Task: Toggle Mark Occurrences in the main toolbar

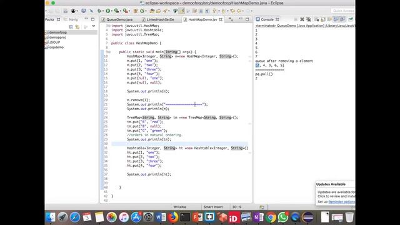Action: pos(182,11)
